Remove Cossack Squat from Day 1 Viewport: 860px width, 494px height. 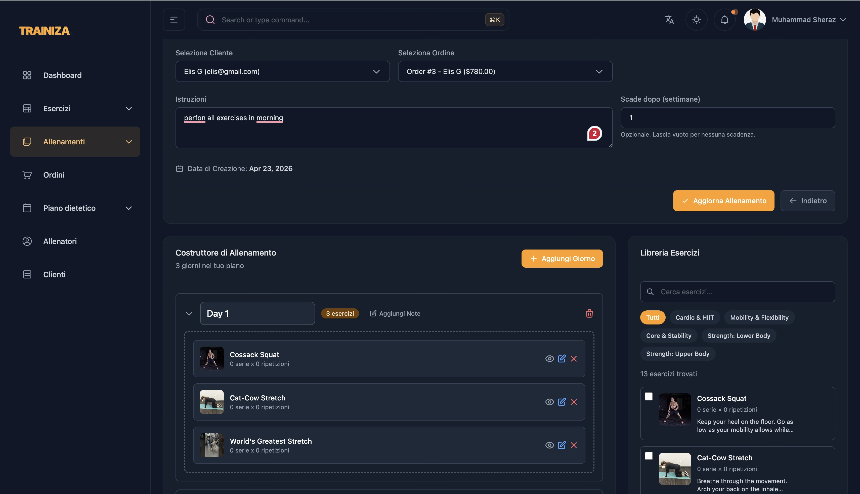tap(573, 359)
